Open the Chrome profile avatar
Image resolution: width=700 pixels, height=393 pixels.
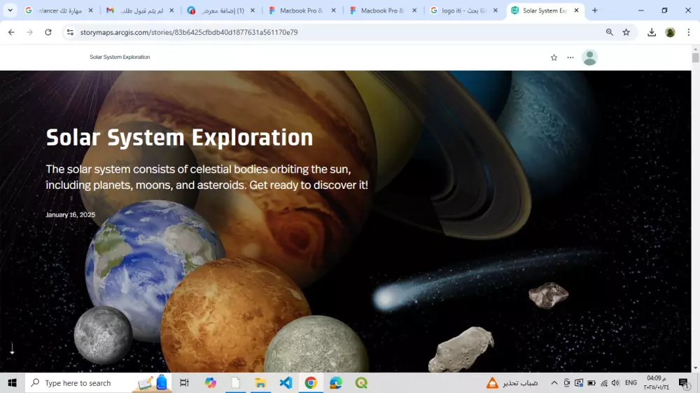pos(670,32)
